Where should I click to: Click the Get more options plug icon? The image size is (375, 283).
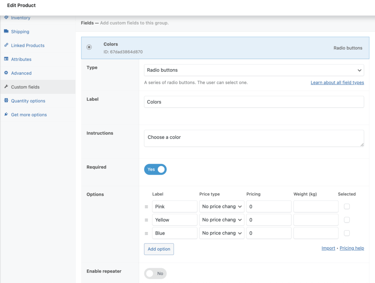[x=6, y=115]
